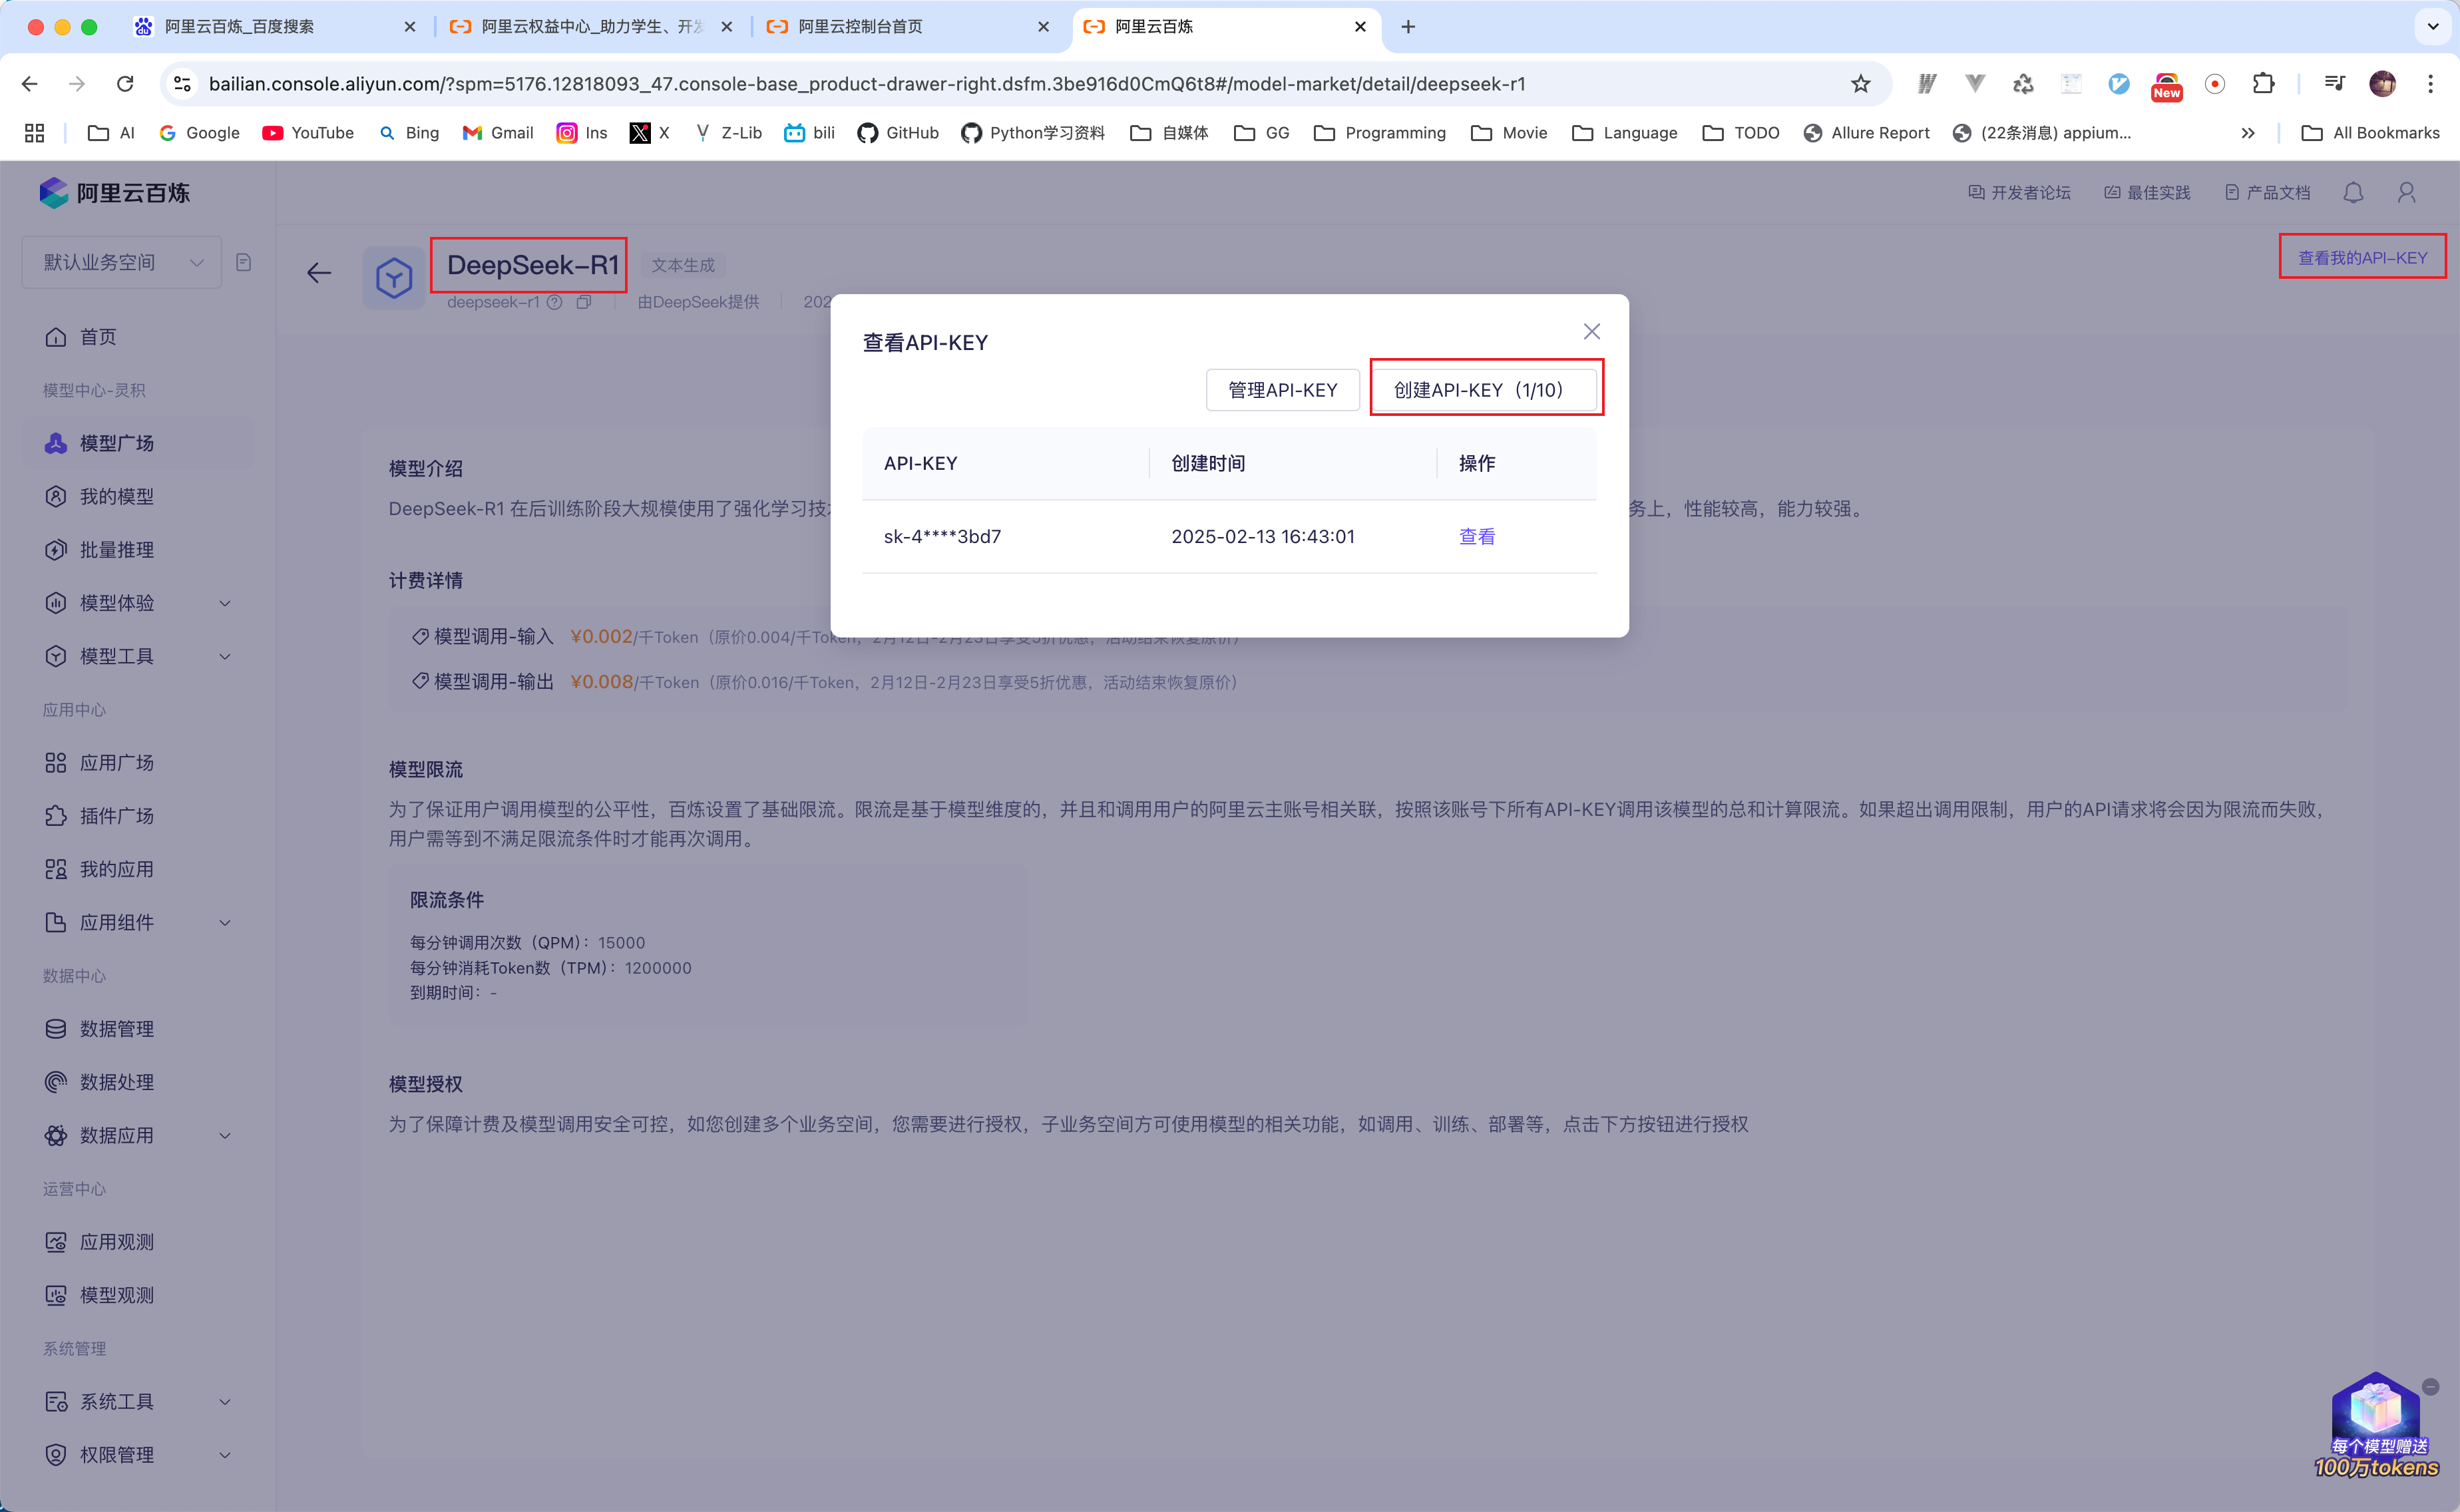Click 数据处理 sidebar icon

tap(56, 1082)
